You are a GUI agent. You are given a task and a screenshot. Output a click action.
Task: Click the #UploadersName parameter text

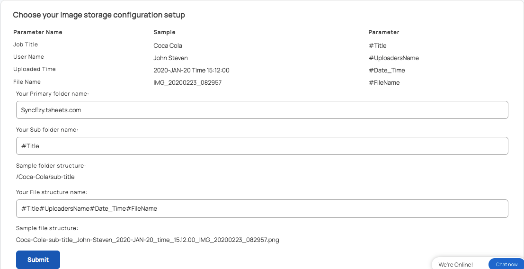click(x=394, y=58)
